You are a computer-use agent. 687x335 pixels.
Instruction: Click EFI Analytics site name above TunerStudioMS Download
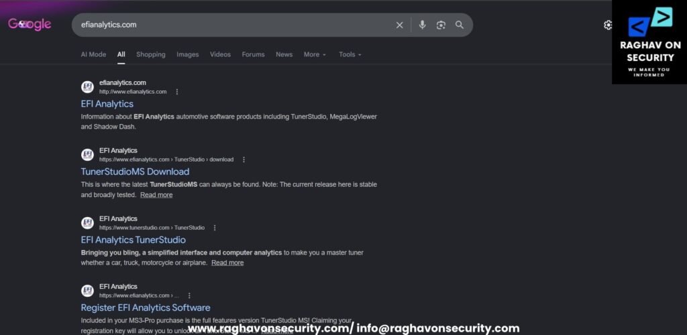[118, 151]
